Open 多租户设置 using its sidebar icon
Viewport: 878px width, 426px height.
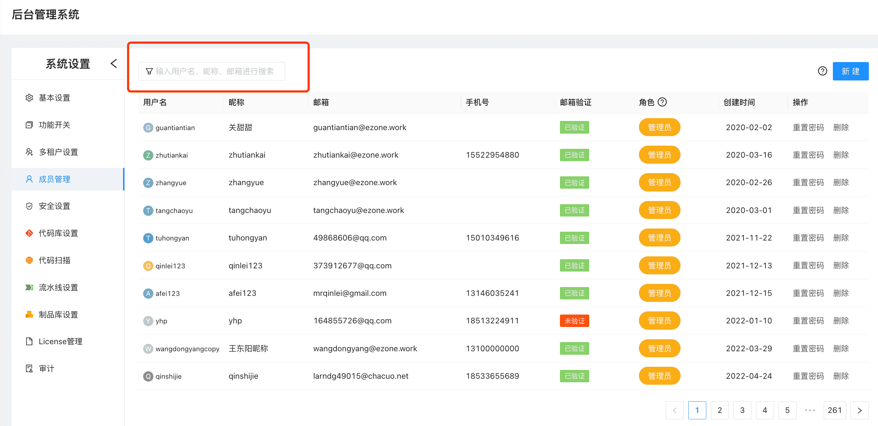29,152
